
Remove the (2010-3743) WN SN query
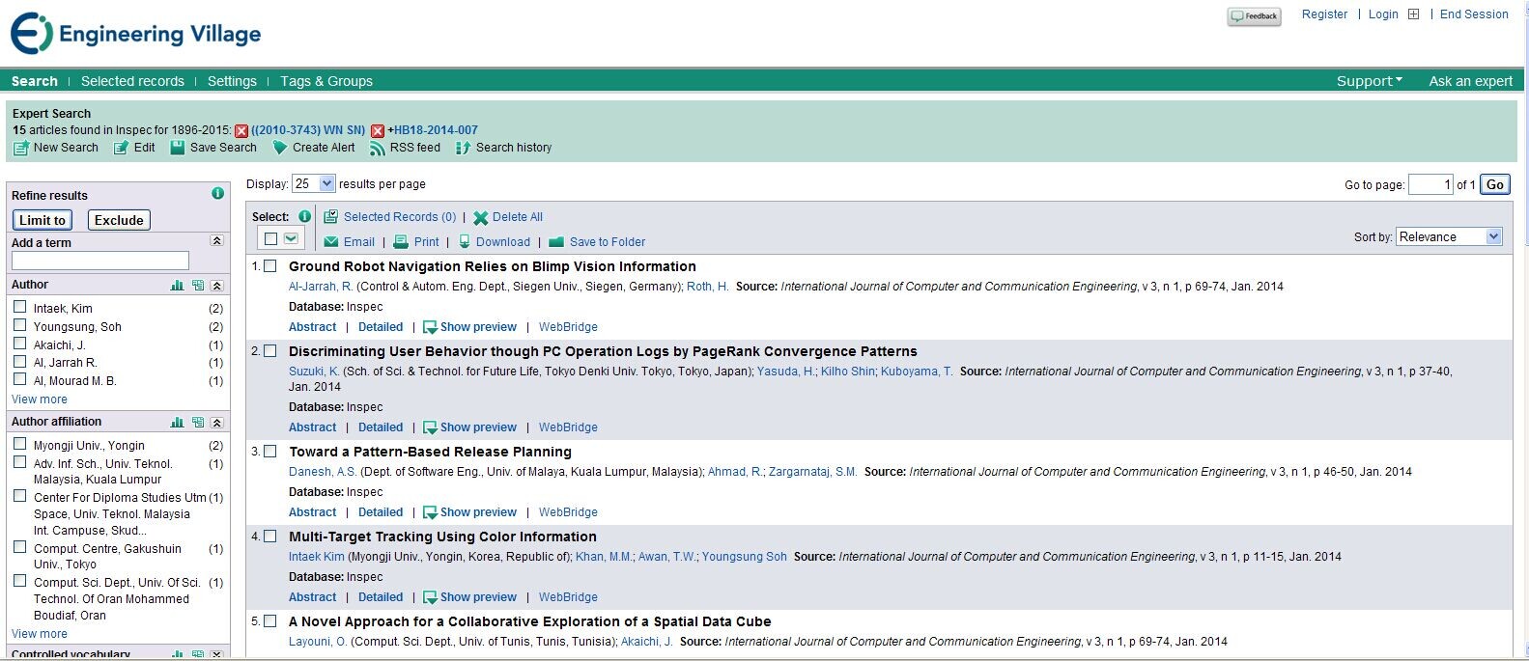(x=241, y=130)
